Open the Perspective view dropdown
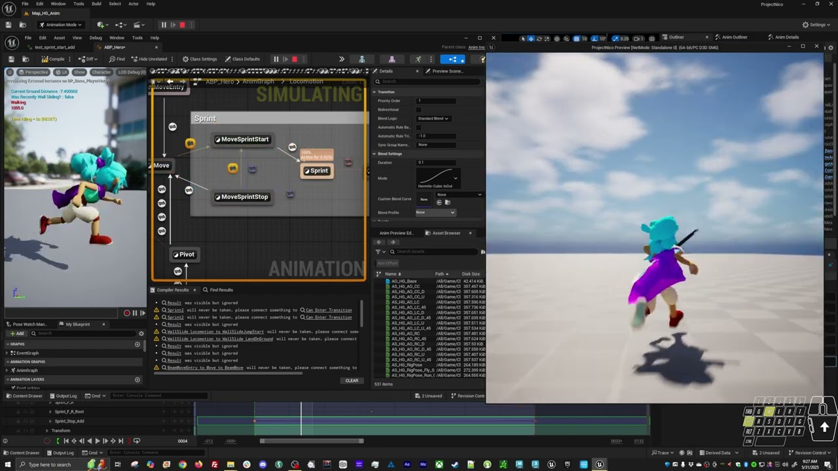 tap(33, 72)
